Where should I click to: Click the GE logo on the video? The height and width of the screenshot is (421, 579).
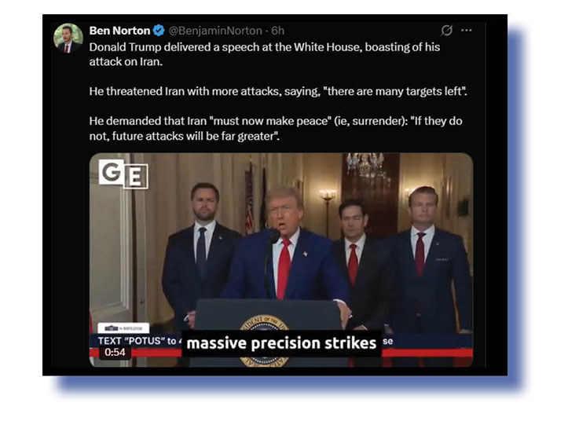coord(123,174)
